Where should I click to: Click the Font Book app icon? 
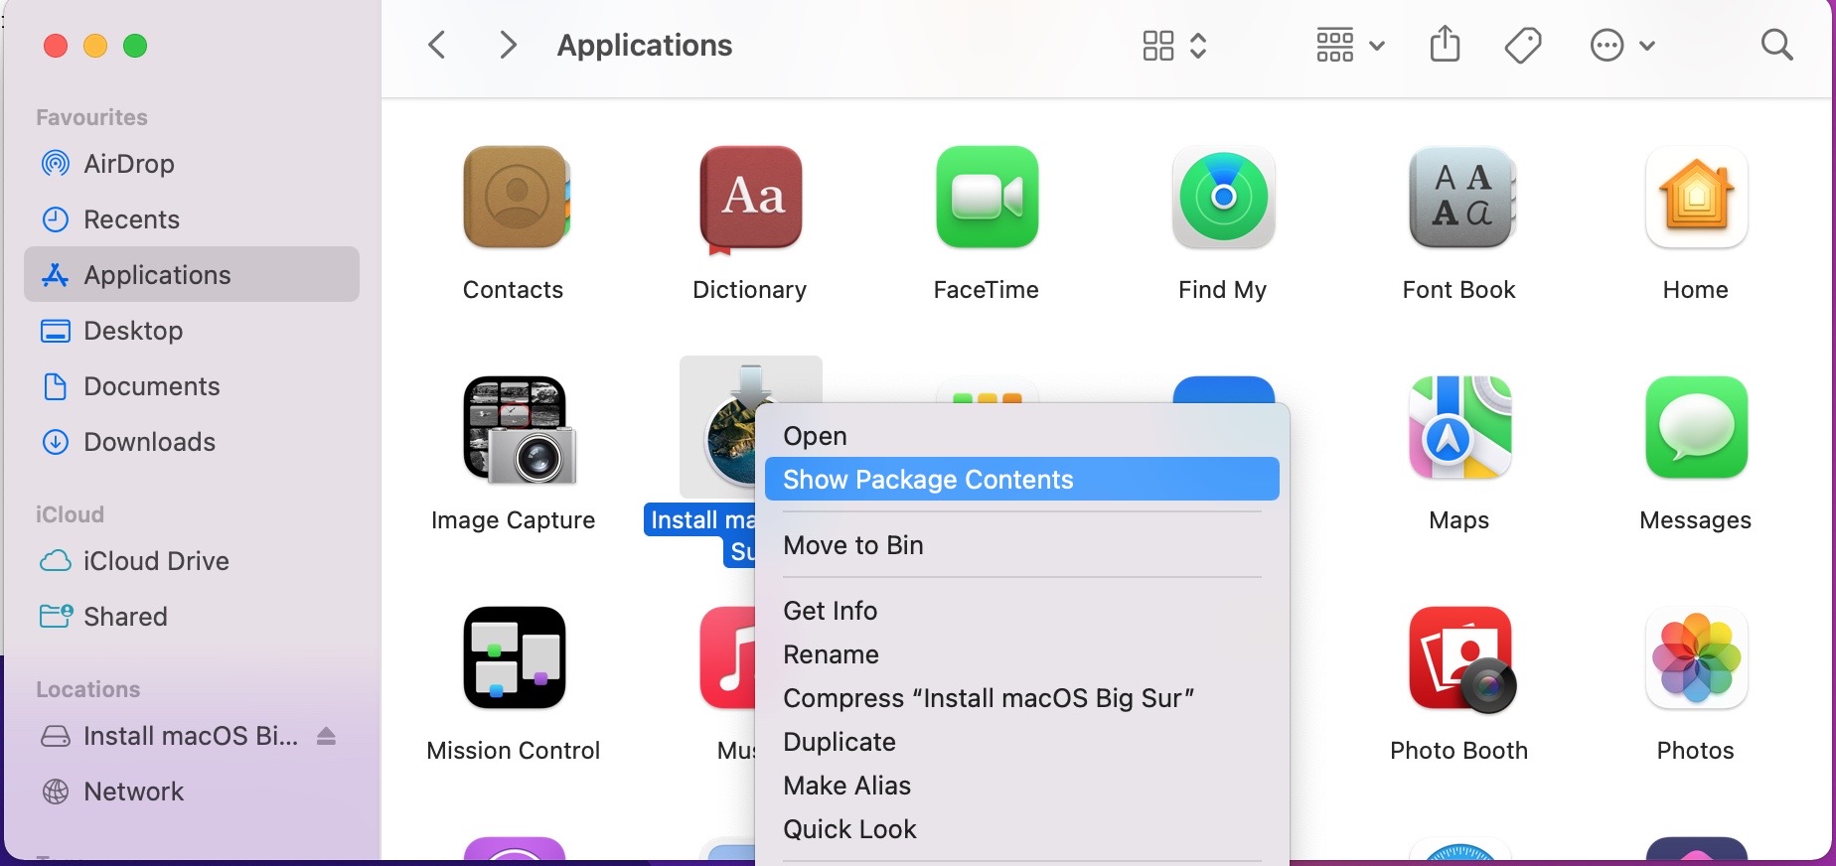point(1460,197)
